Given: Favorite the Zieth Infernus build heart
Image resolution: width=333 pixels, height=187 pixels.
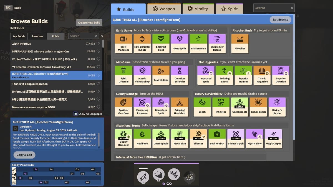Looking at the screenshot, I should [x=98, y=43].
